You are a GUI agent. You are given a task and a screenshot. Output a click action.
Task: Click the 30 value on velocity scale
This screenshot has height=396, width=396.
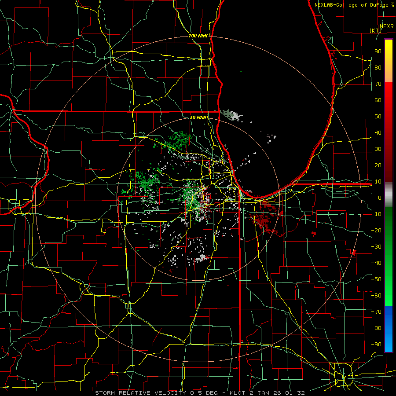[x=378, y=149]
